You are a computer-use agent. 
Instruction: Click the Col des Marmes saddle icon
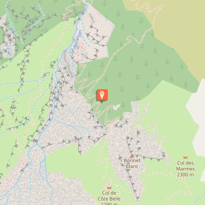(x=185, y=157)
